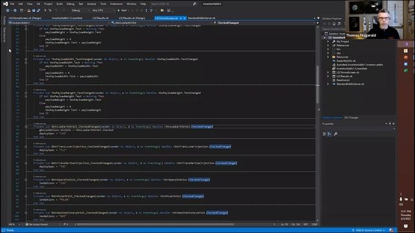Select the bin folder

(338, 49)
